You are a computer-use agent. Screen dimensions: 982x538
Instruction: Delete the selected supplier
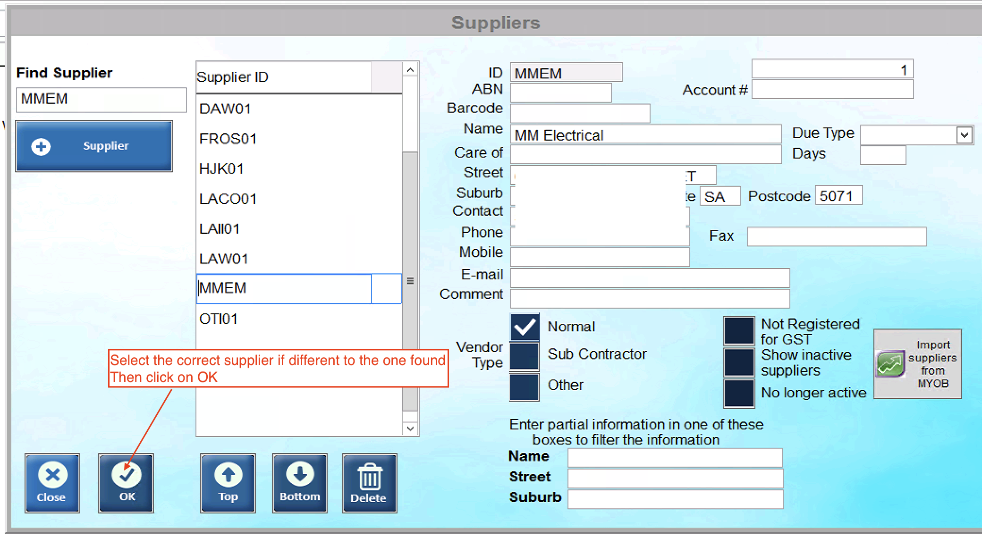tap(369, 483)
